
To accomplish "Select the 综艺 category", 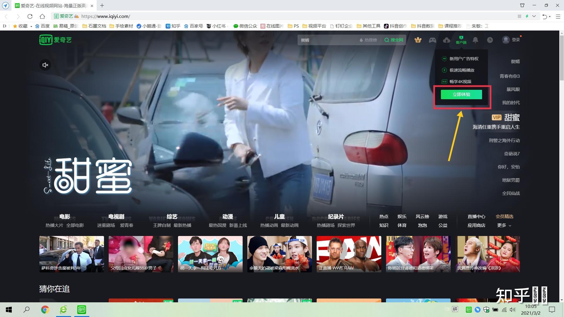I will [172, 217].
